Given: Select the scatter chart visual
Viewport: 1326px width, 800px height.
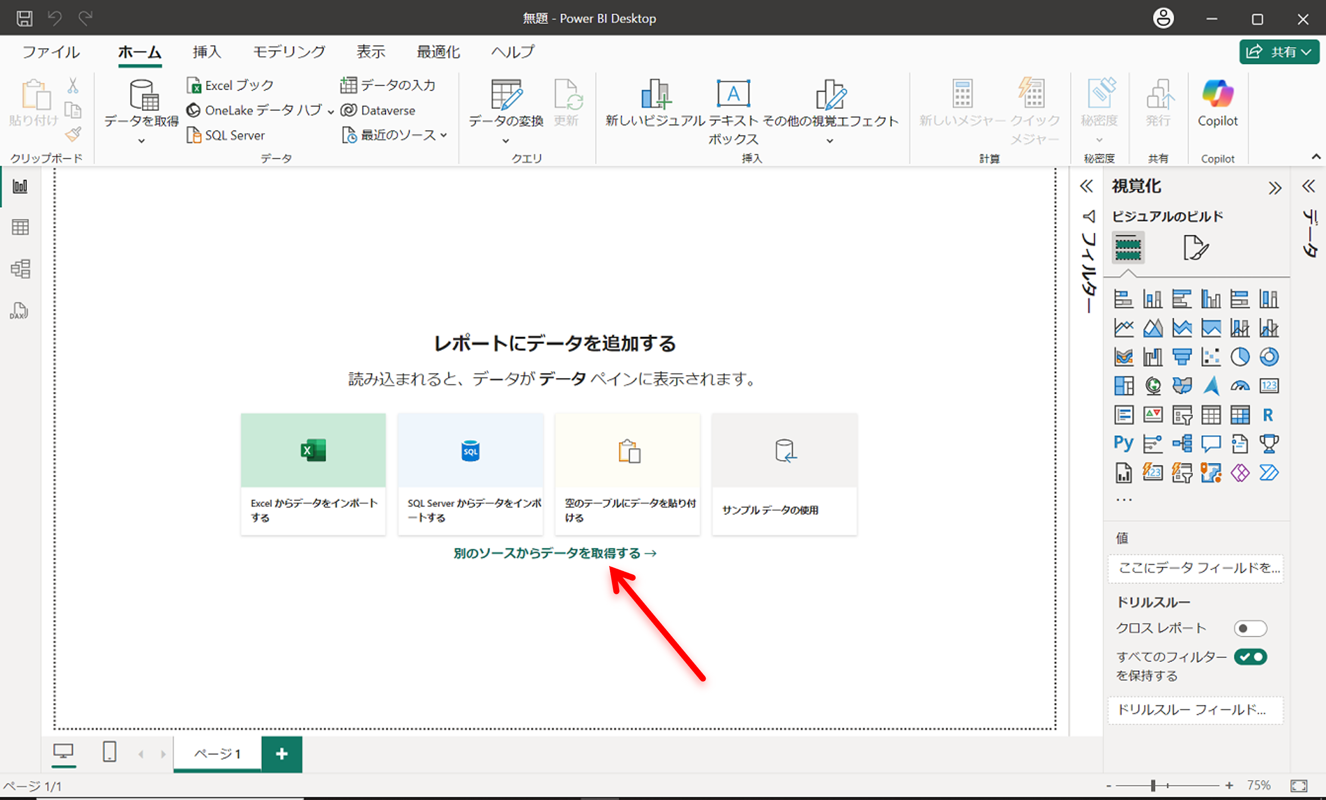Looking at the screenshot, I should click(1211, 357).
